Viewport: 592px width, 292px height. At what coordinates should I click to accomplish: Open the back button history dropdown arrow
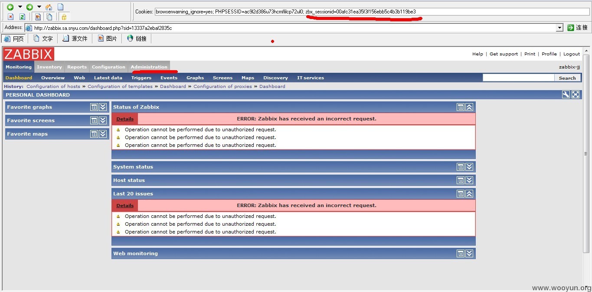pyautogui.click(x=20, y=7)
